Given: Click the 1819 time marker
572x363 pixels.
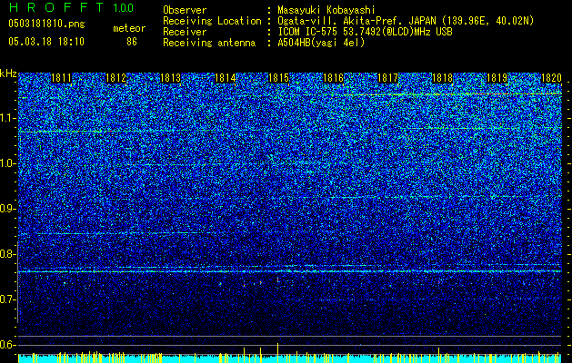Looking at the screenshot, I should (x=497, y=78).
